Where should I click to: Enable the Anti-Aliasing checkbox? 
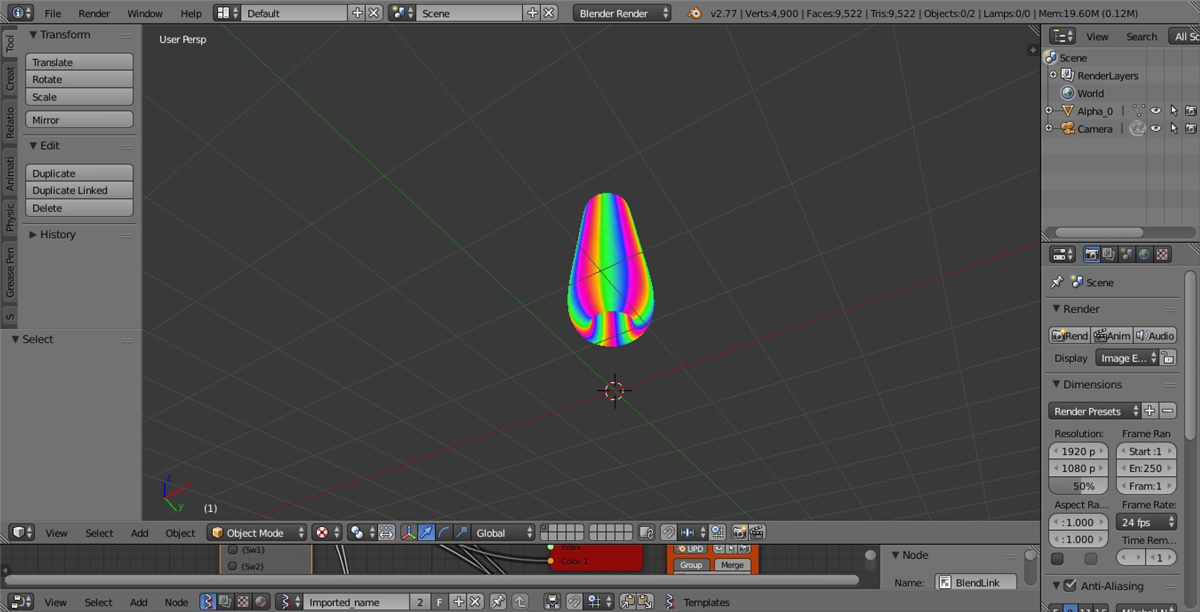pyautogui.click(x=1070, y=586)
